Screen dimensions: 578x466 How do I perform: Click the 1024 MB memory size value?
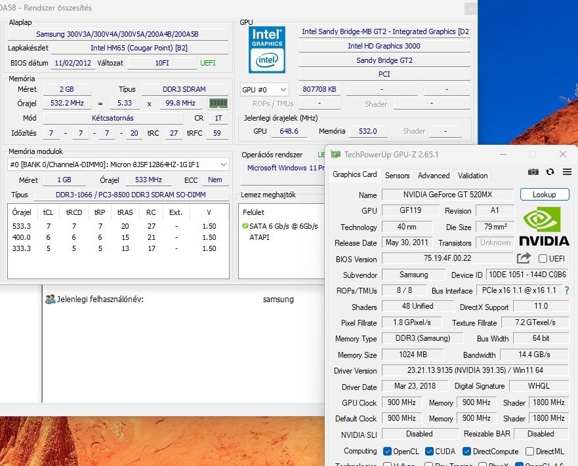pyautogui.click(x=413, y=355)
